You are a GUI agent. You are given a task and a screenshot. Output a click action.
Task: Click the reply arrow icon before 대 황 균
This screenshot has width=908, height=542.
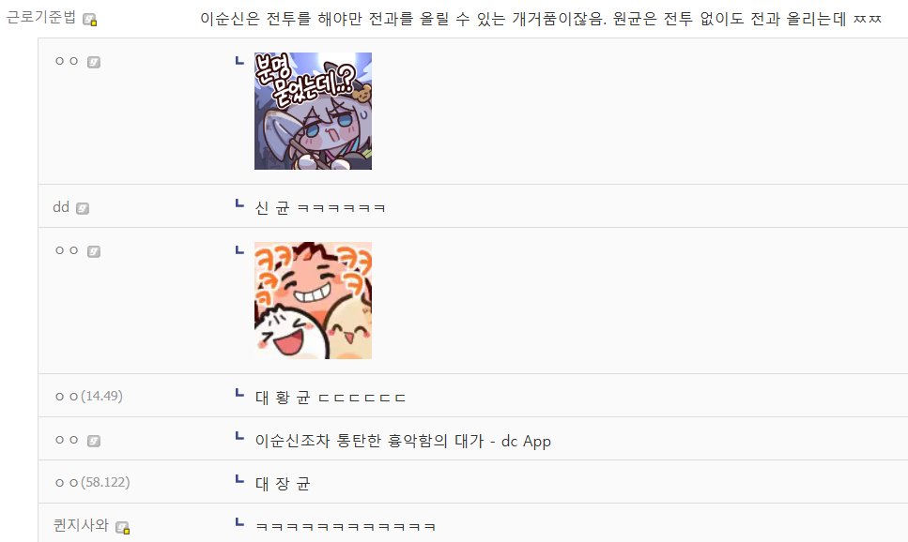239,393
